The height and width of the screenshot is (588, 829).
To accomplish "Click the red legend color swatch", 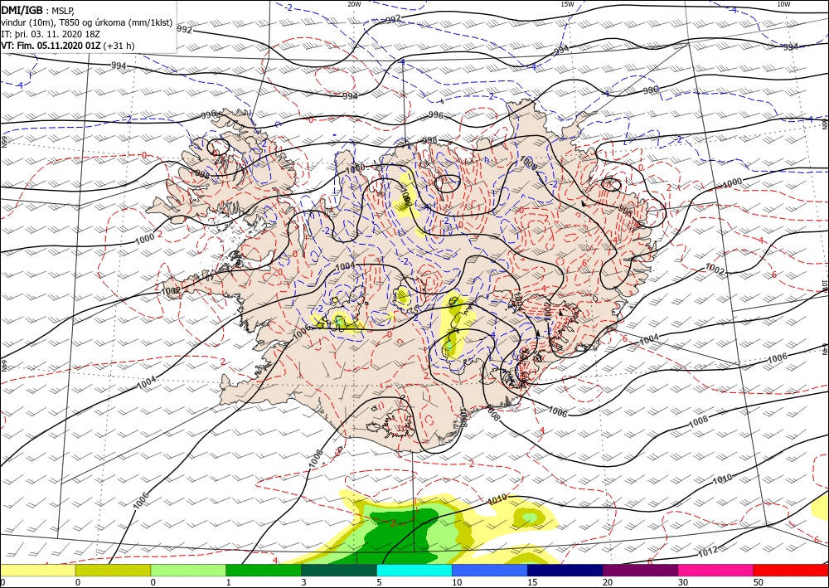I will coord(791,570).
